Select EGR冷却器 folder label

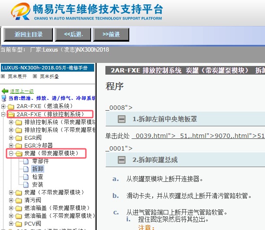pos(39,146)
